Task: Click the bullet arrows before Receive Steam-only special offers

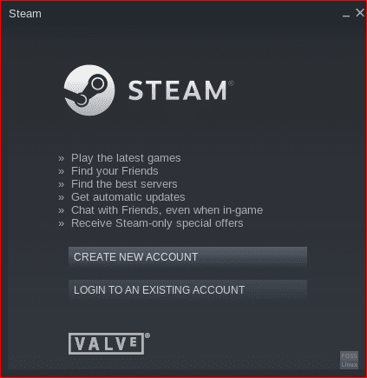Action: (62, 224)
